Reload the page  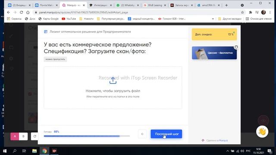[x=21, y=12]
